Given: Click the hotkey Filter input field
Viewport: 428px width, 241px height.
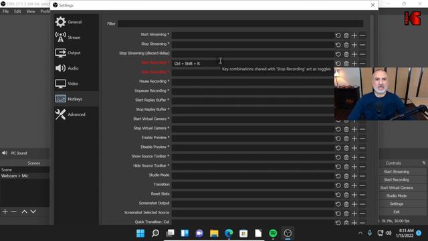Looking at the screenshot, I should click(240, 24).
